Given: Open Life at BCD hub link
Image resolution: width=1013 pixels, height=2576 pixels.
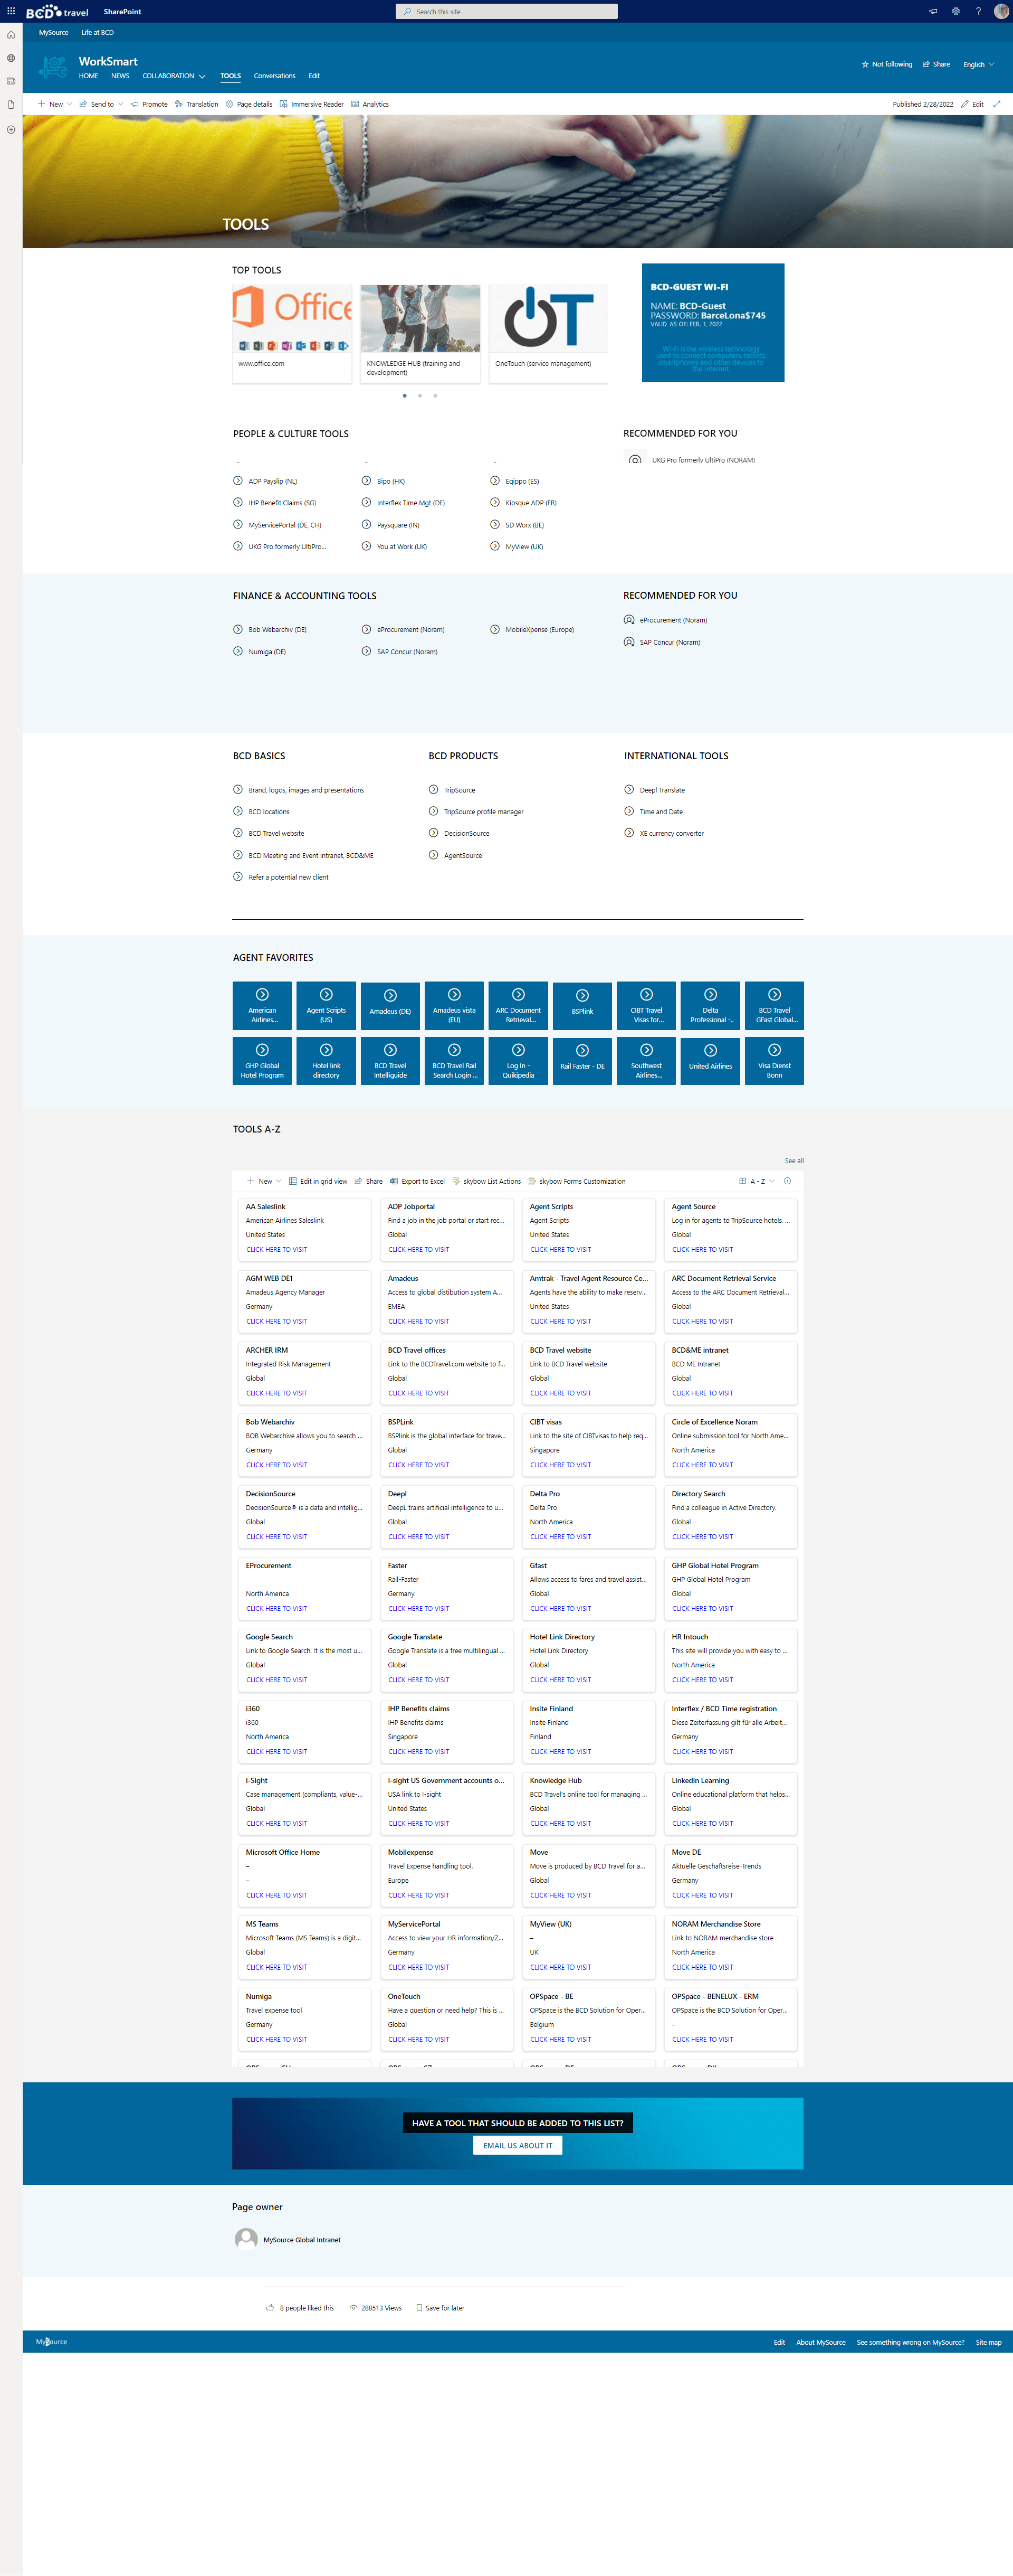Looking at the screenshot, I should [x=97, y=32].
